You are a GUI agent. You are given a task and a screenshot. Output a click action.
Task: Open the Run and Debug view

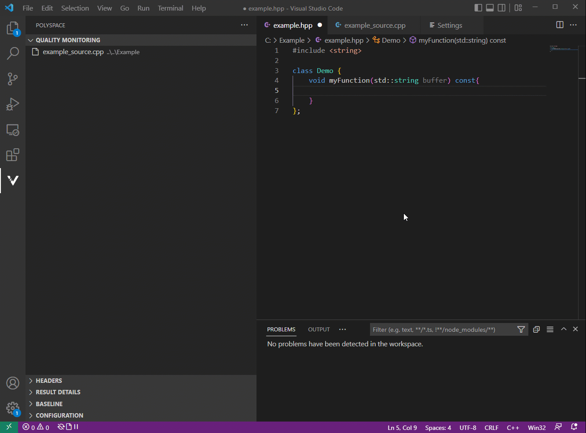13,104
